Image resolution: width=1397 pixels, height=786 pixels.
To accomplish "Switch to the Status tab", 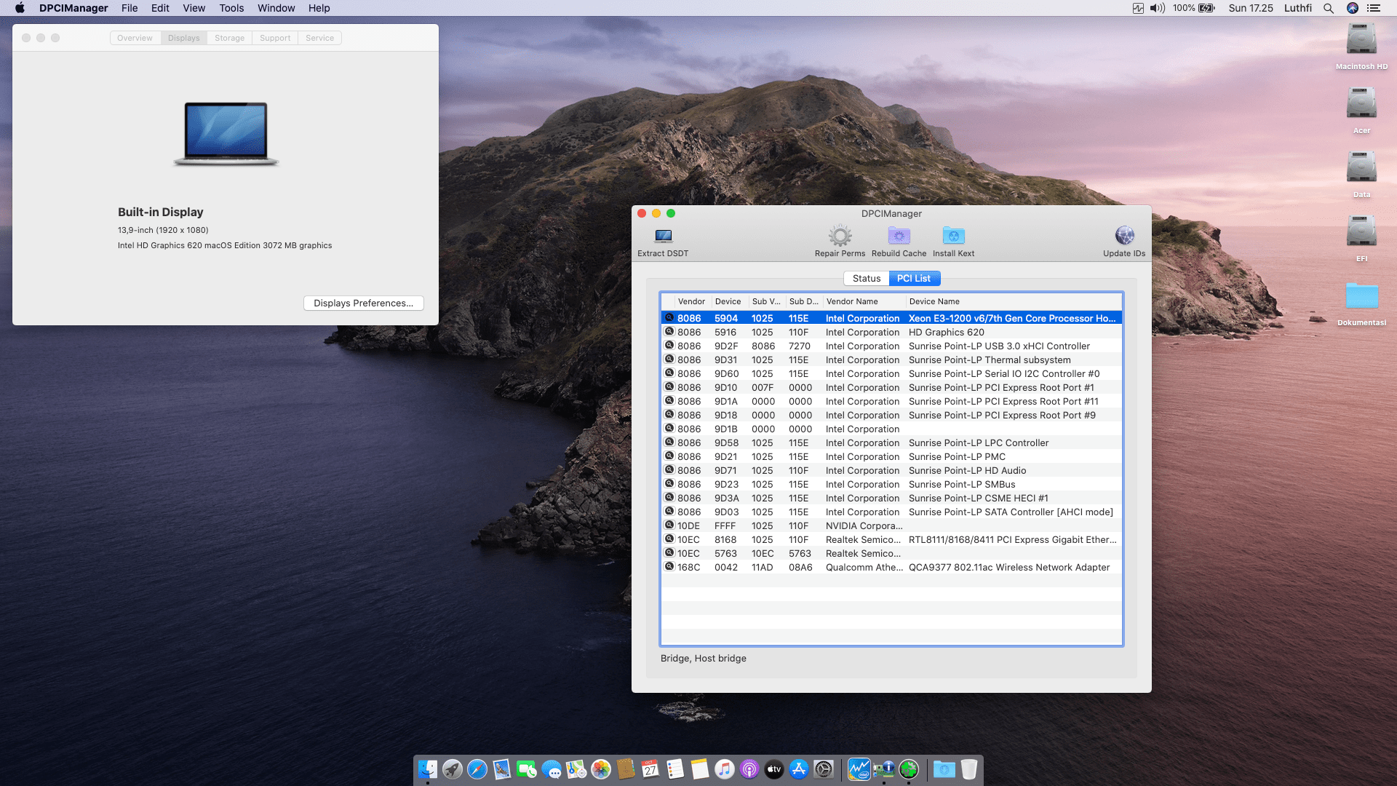I will [866, 278].
